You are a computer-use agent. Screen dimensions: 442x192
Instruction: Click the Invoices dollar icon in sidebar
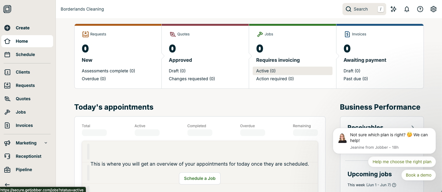7,125
